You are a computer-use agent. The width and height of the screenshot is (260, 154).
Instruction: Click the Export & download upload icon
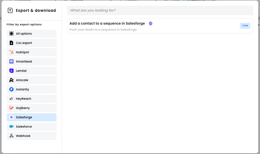click(x=10, y=11)
